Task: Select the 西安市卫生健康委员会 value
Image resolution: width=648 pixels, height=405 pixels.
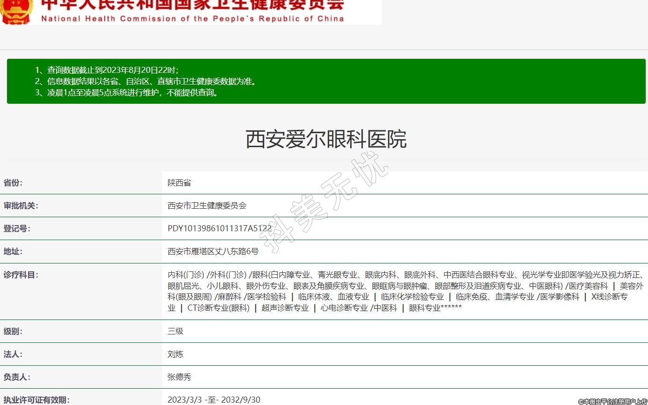Action: pyautogui.click(x=207, y=206)
